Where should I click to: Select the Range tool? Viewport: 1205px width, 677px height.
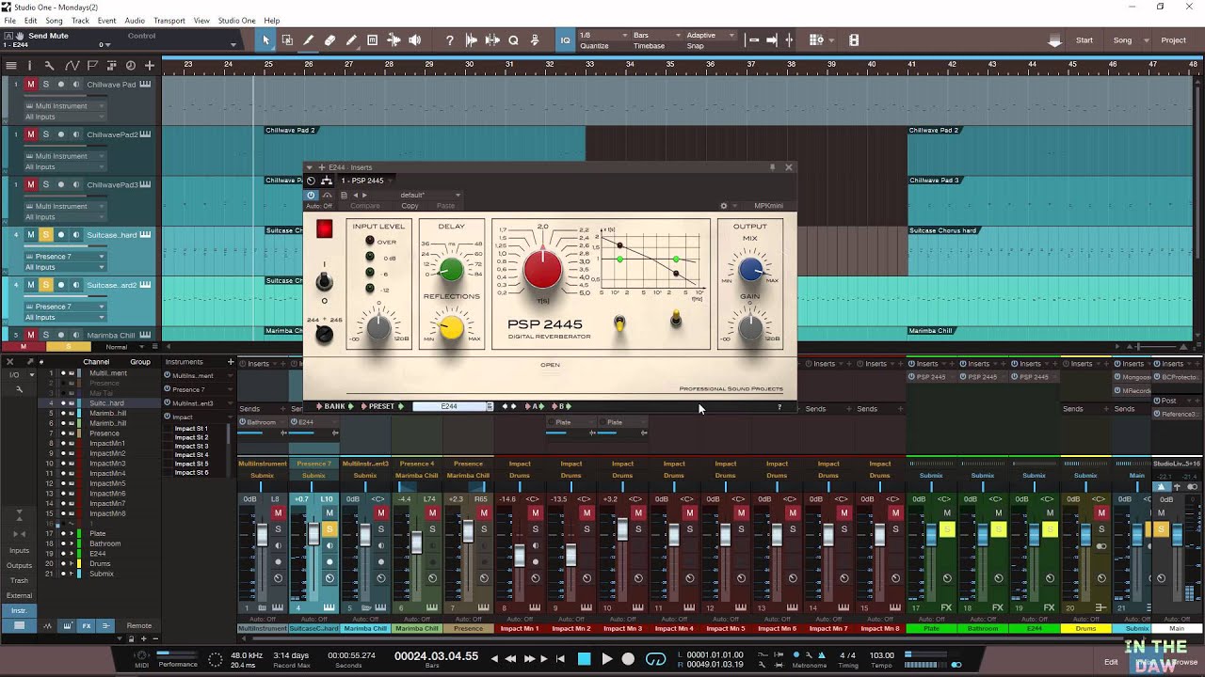pos(287,40)
